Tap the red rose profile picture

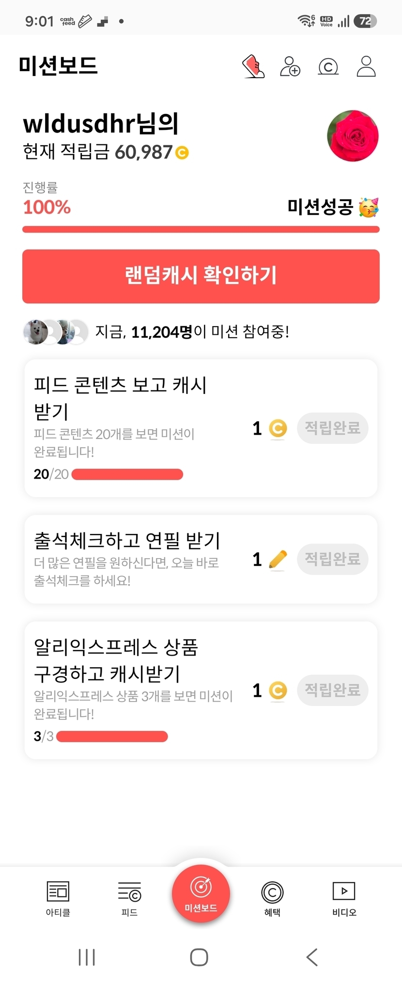pos(353,136)
